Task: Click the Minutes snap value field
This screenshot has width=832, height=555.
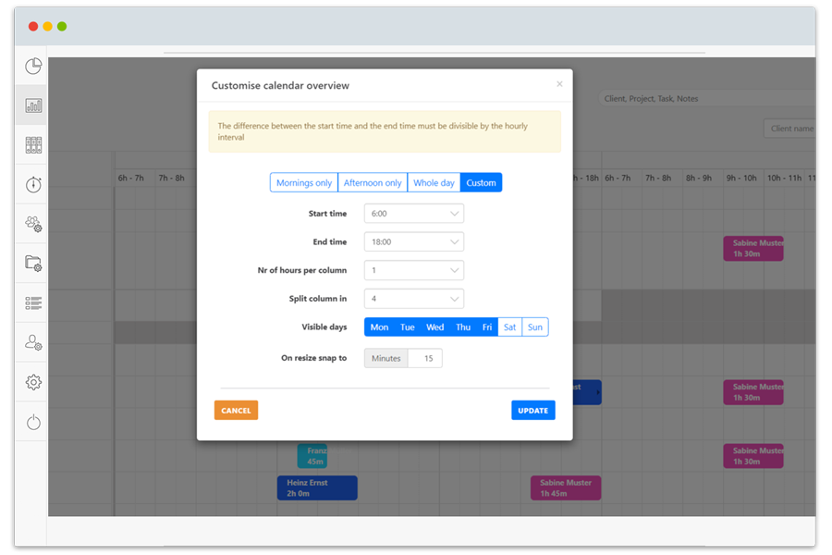Action: 385,358
